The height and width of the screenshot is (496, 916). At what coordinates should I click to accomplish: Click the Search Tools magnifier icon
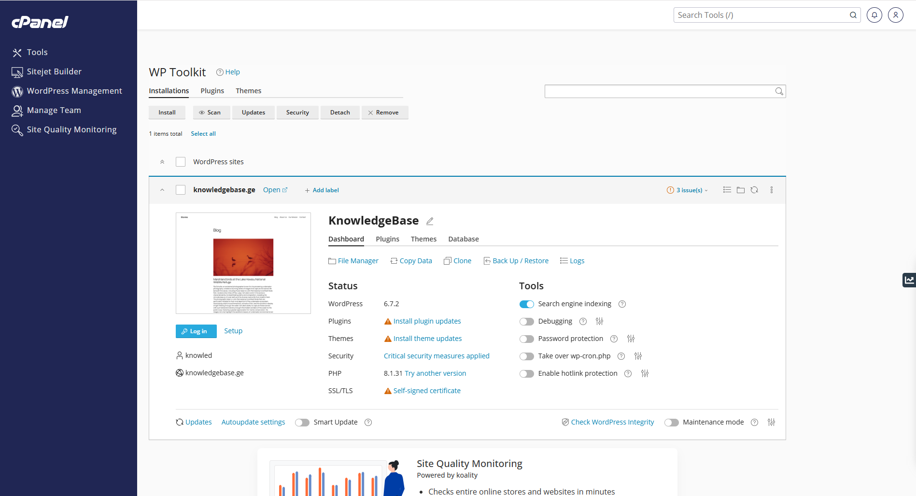pyautogui.click(x=853, y=15)
